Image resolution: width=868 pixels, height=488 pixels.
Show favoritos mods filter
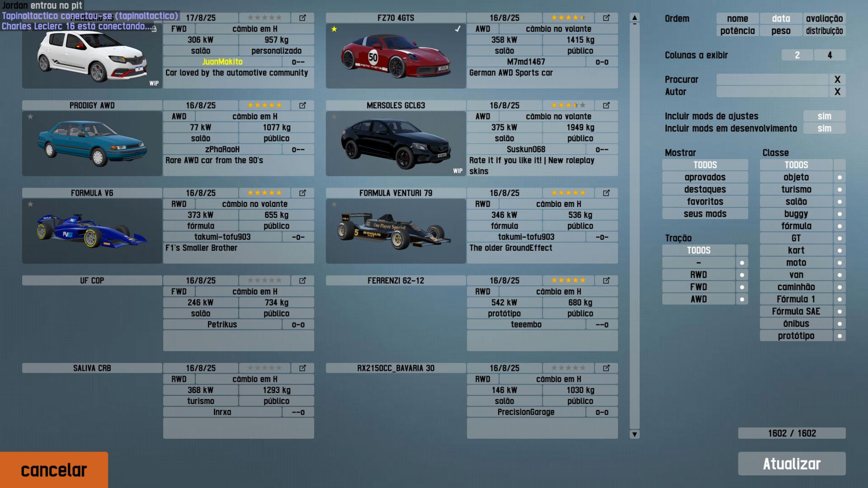point(704,202)
